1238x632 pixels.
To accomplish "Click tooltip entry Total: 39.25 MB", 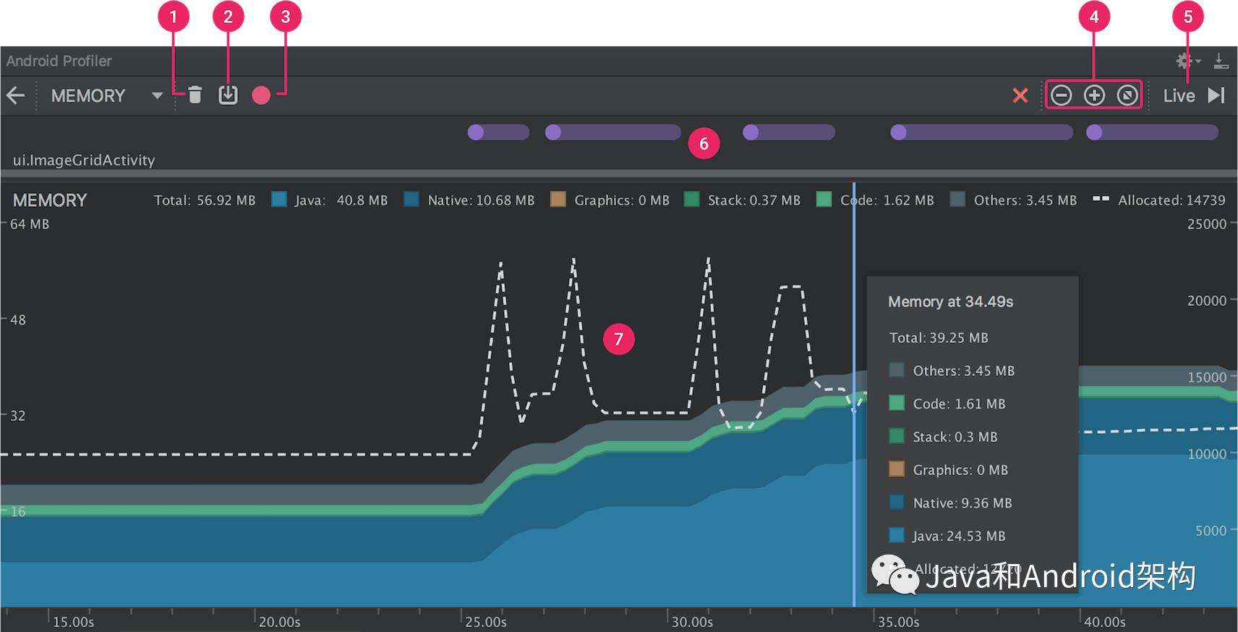I will pyautogui.click(x=939, y=338).
